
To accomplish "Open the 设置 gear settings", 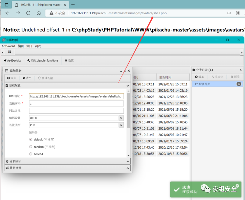I will tap(69, 60).
